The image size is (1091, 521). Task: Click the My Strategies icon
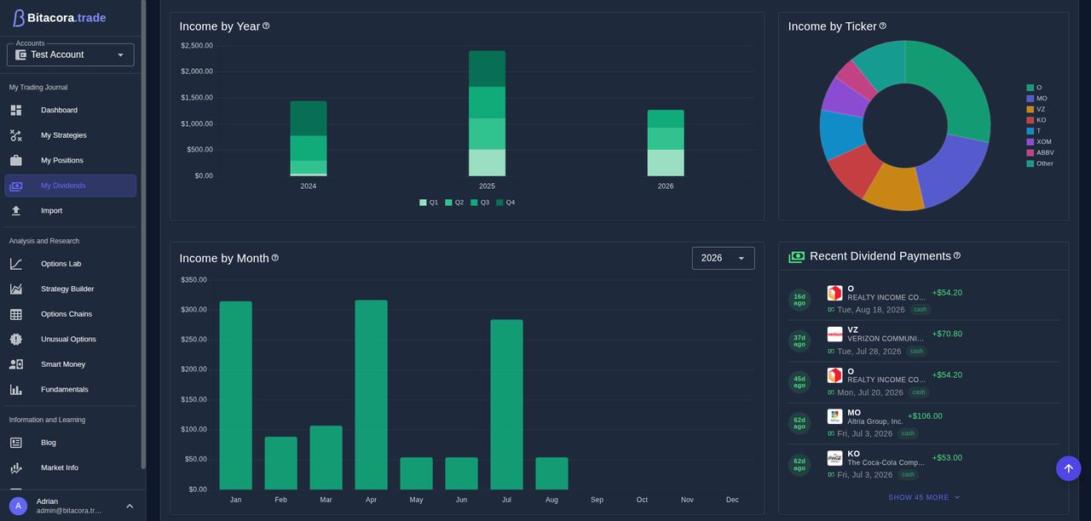[x=16, y=135]
